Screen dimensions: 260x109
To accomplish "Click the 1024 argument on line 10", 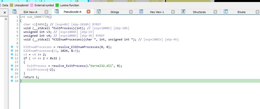I will (x=64, y=51).
